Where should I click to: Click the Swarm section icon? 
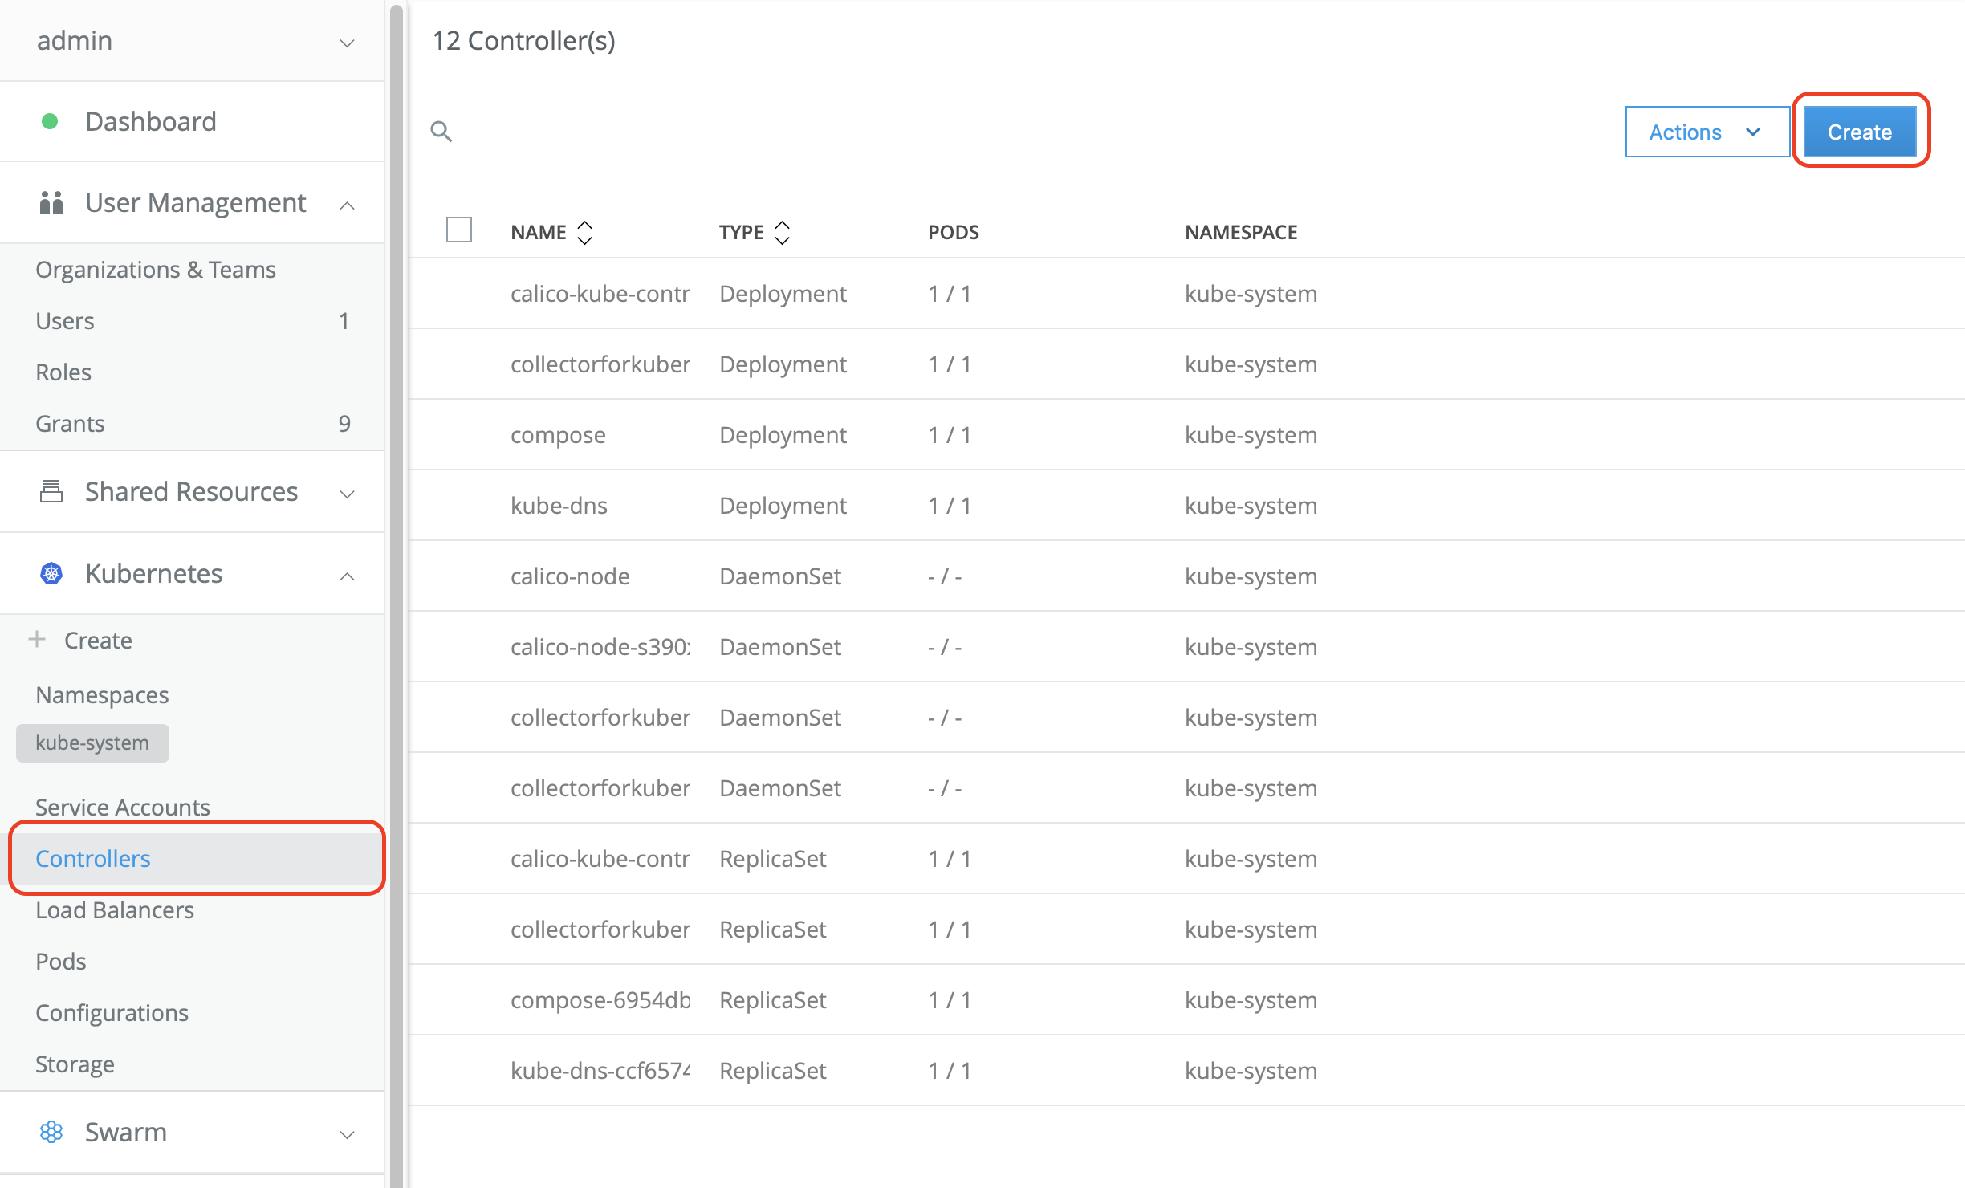tap(51, 1132)
